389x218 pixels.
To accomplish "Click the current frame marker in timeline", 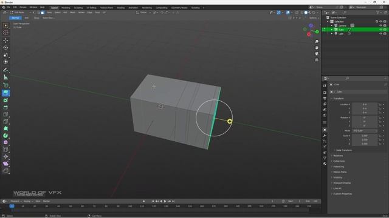I will [12, 206].
